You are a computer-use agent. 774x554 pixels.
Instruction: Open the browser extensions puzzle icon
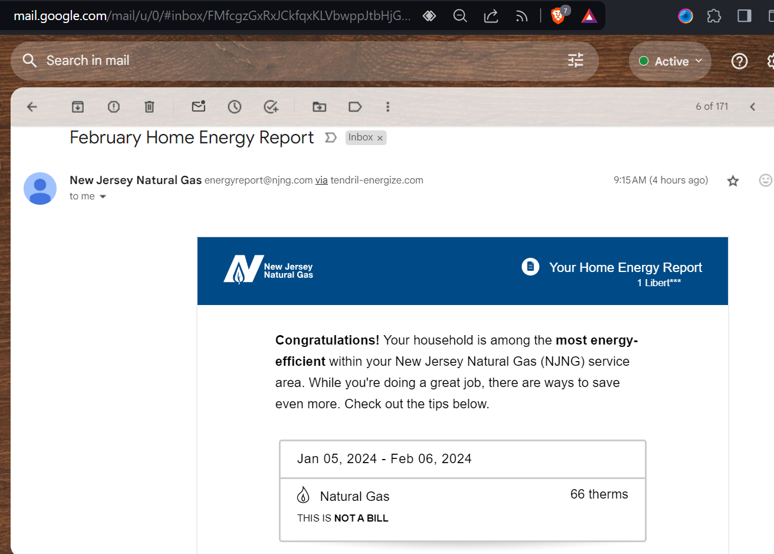[x=714, y=16]
